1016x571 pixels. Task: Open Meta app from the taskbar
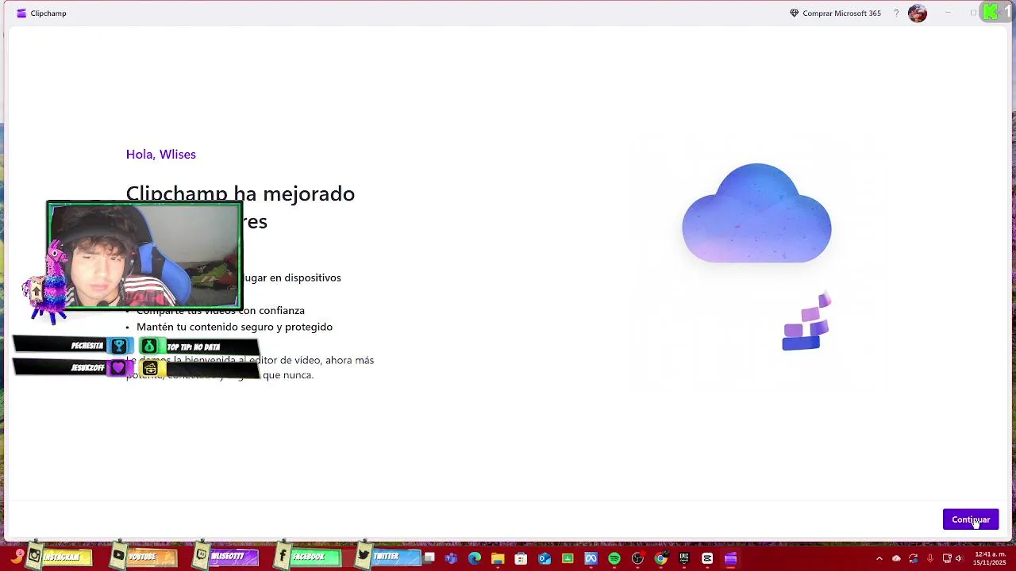(x=591, y=558)
